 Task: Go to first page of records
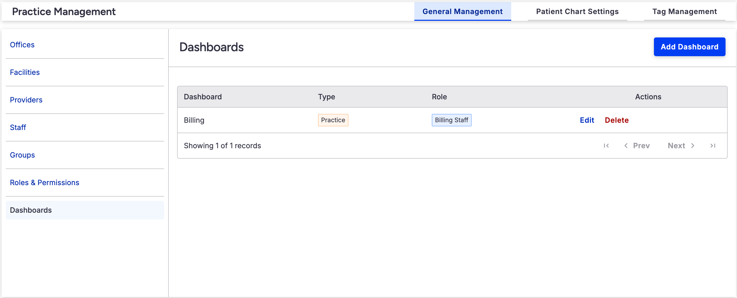click(606, 146)
